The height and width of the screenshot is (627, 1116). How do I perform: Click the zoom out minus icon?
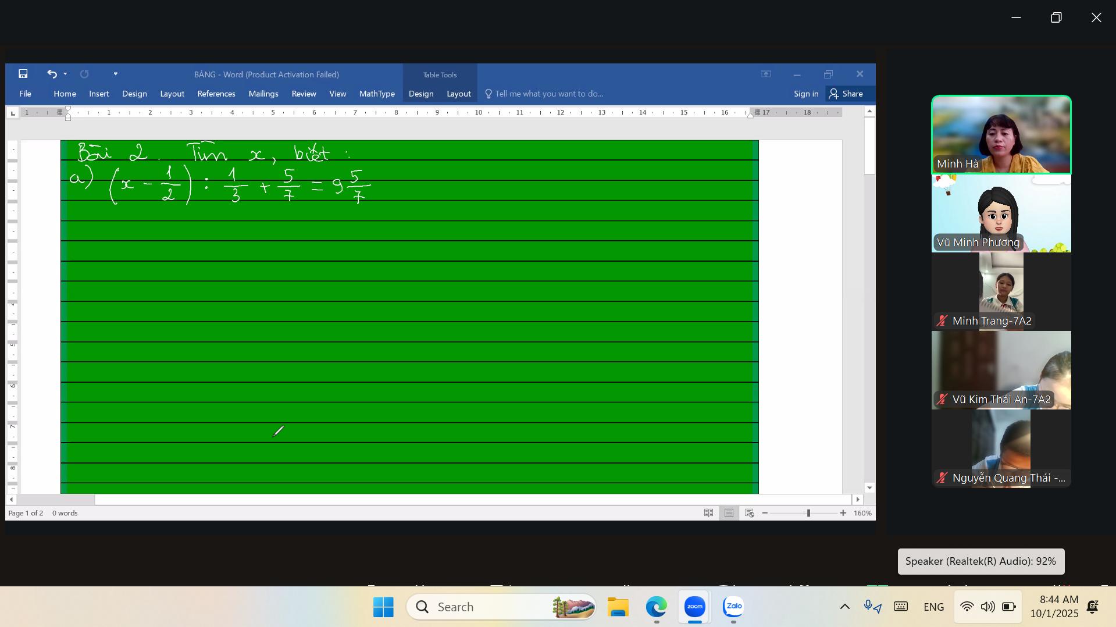[x=765, y=513]
